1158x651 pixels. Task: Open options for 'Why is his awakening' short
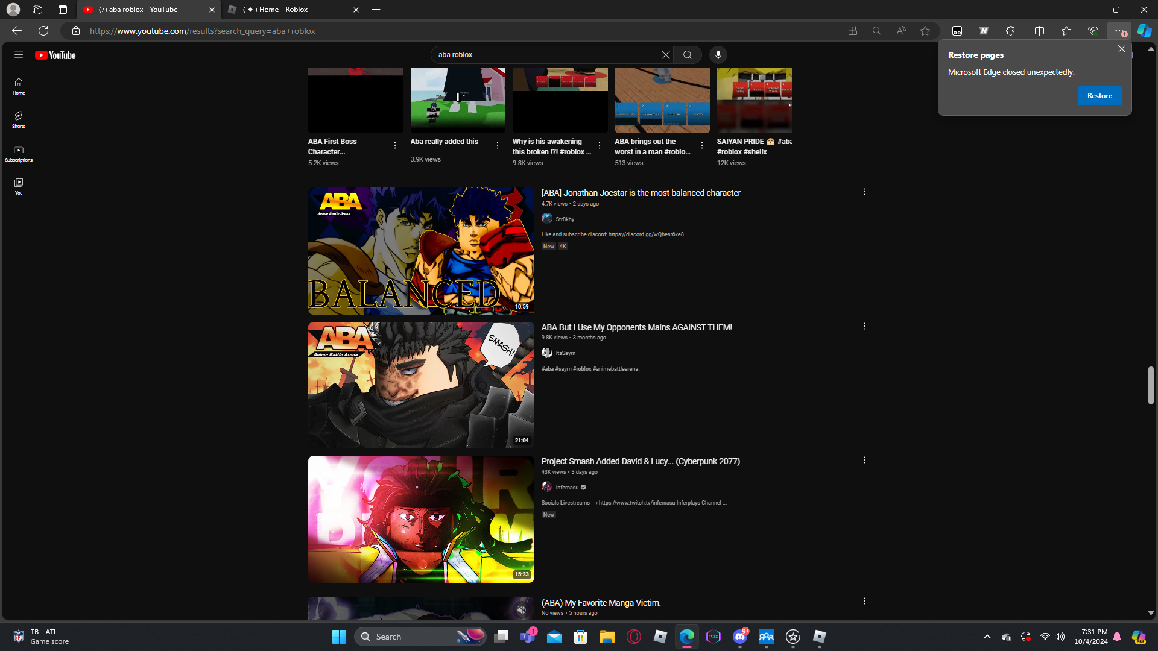600,145
